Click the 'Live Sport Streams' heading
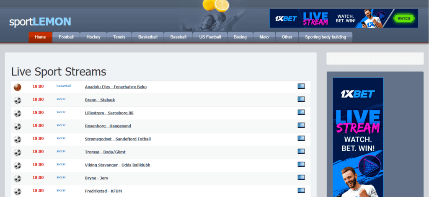Viewport: 429px width, 197px height. pyautogui.click(x=59, y=72)
